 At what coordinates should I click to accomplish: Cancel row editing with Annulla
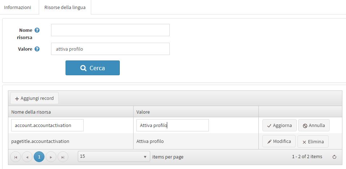click(x=314, y=125)
